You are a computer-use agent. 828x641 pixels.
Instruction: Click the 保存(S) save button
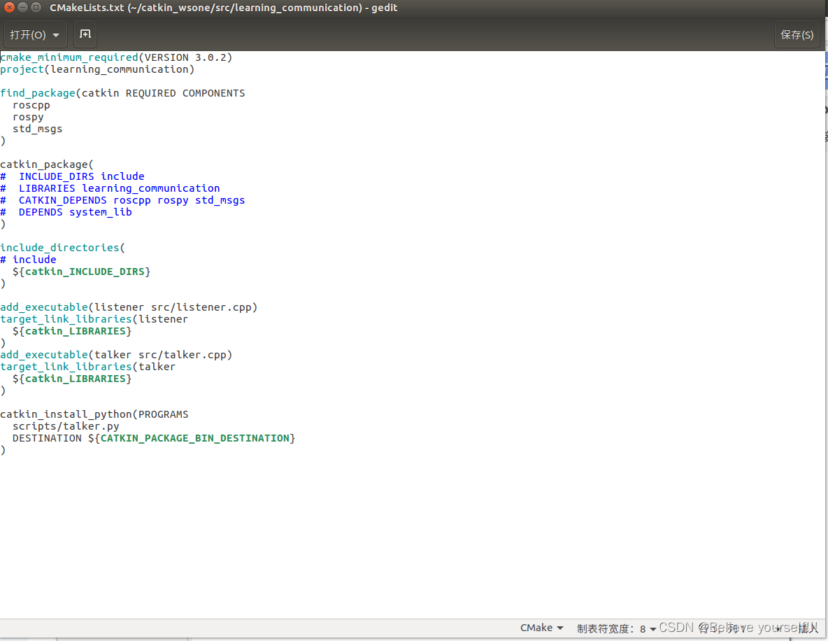pyautogui.click(x=797, y=34)
